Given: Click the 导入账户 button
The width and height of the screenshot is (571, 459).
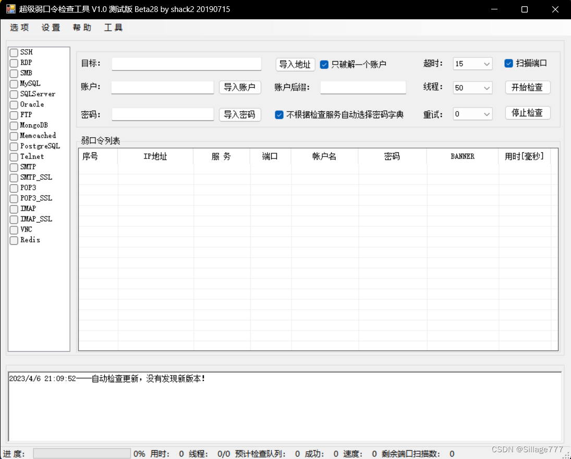Looking at the screenshot, I should coord(240,87).
